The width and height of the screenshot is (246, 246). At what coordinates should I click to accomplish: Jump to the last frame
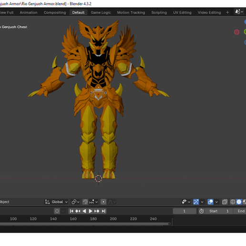pos(103,211)
